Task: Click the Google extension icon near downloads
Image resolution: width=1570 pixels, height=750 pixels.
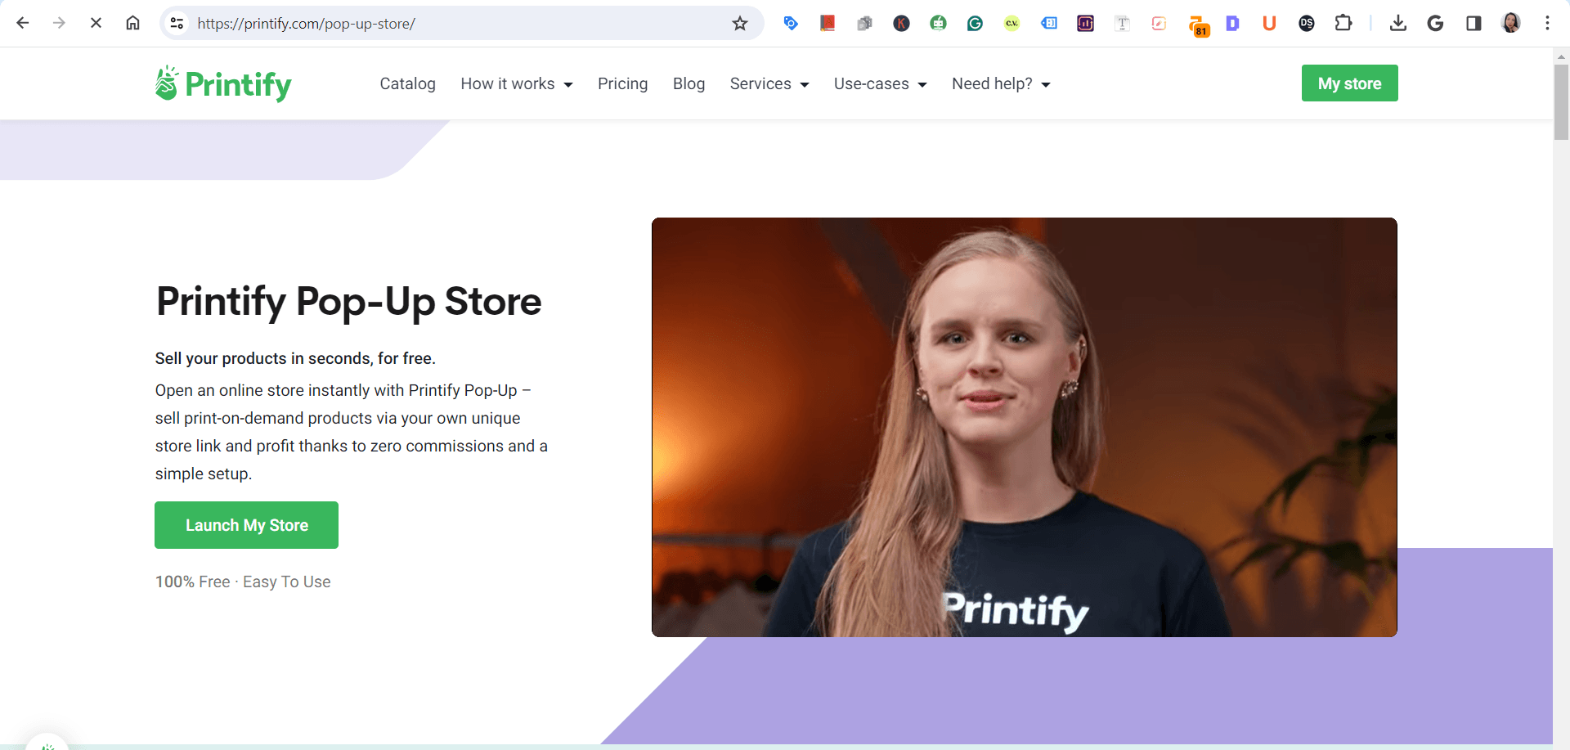Action: coord(1435,23)
